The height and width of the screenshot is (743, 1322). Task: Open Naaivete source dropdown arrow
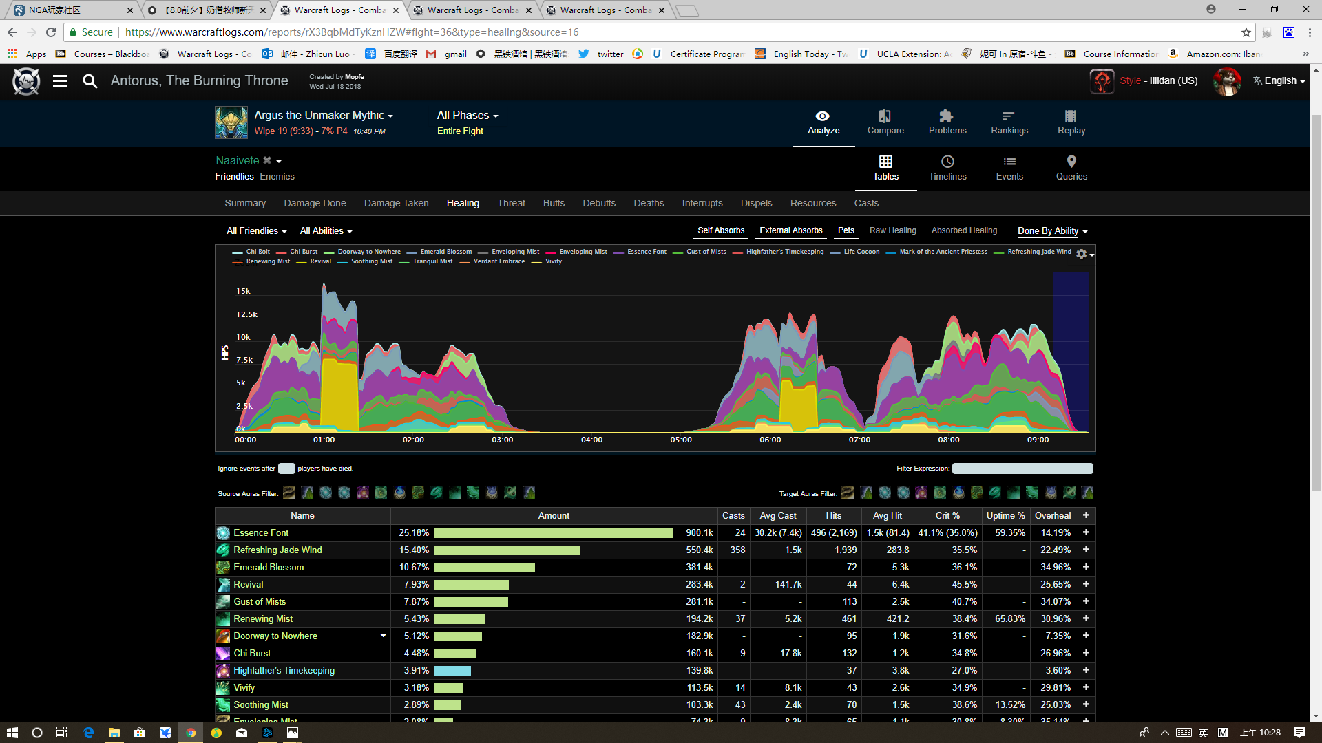279,162
